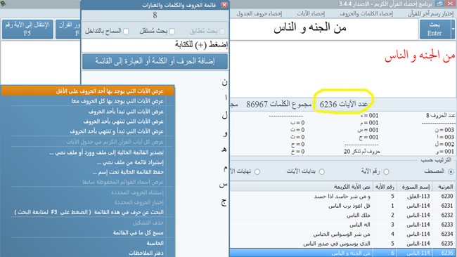Image resolution: width=457 pixels, height=257 pixels.
Task: Click the restore window icon in title bar
Action: [x=439, y=4]
